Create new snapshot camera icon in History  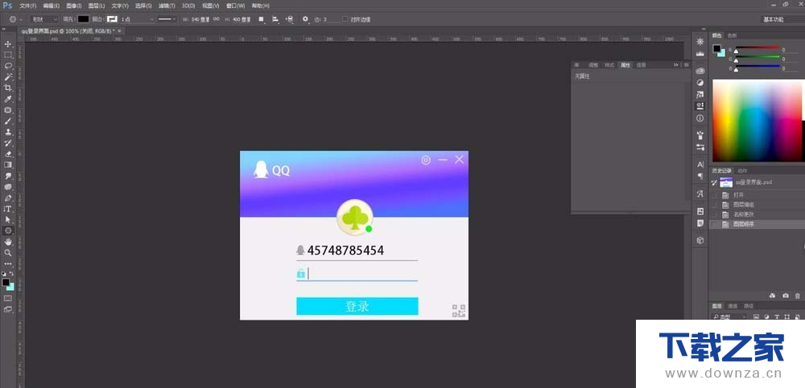[x=786, y=296]
